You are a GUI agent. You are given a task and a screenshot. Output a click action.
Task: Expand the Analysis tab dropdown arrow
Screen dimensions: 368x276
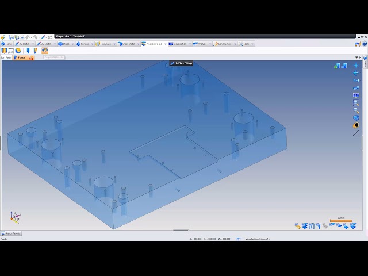pyautogui.click(x=210, y=44)
